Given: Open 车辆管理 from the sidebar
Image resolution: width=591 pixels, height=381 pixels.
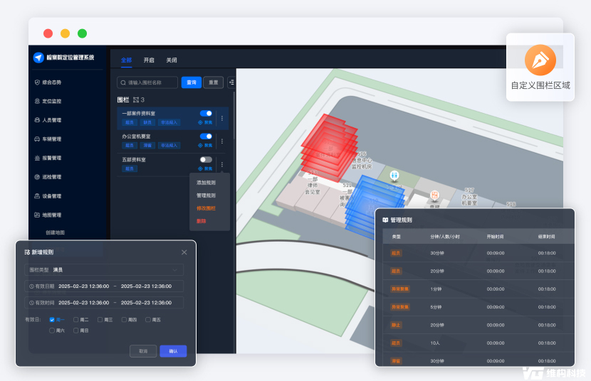Looking at the screenshot, I should click(x=52, y=139).
